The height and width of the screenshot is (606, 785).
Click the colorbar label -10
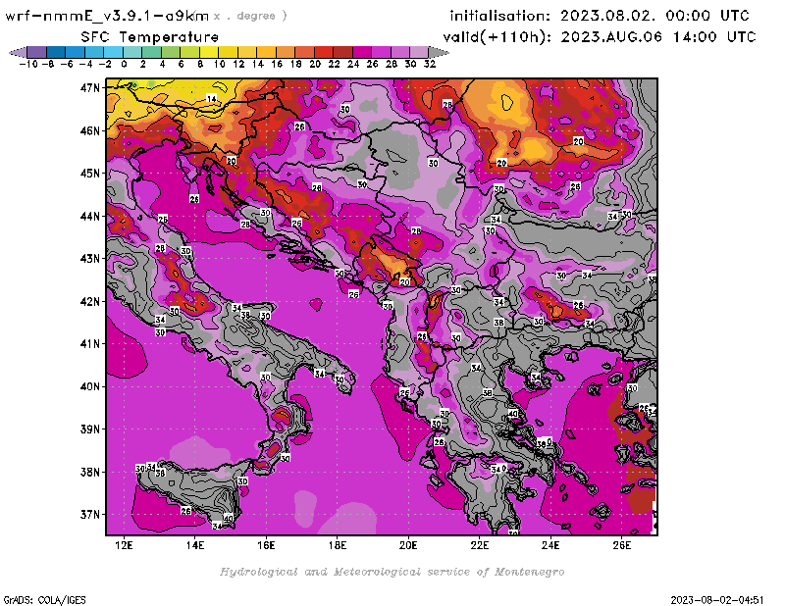pyautogui.click(x=28, y=64)
